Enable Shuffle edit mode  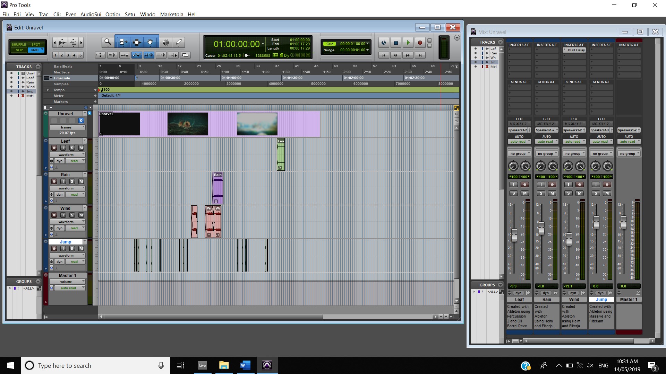point(19,44)
